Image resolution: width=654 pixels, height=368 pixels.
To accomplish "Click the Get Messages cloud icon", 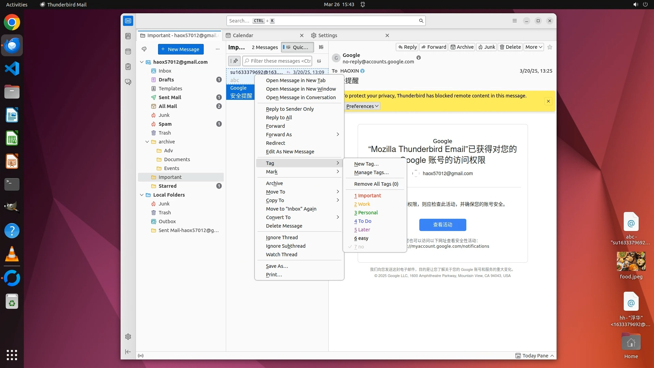I will pyautogui.click(x=144, y=49).
